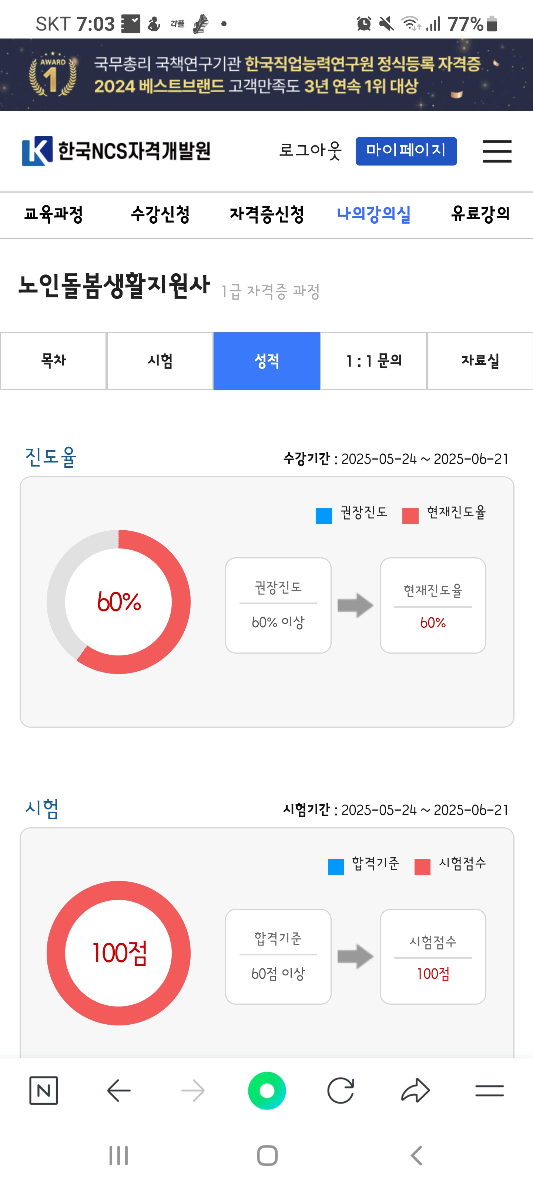Tap the green circle Naver button
This screenshot has width=533, height=1185.
click(x=267, y=1090)
